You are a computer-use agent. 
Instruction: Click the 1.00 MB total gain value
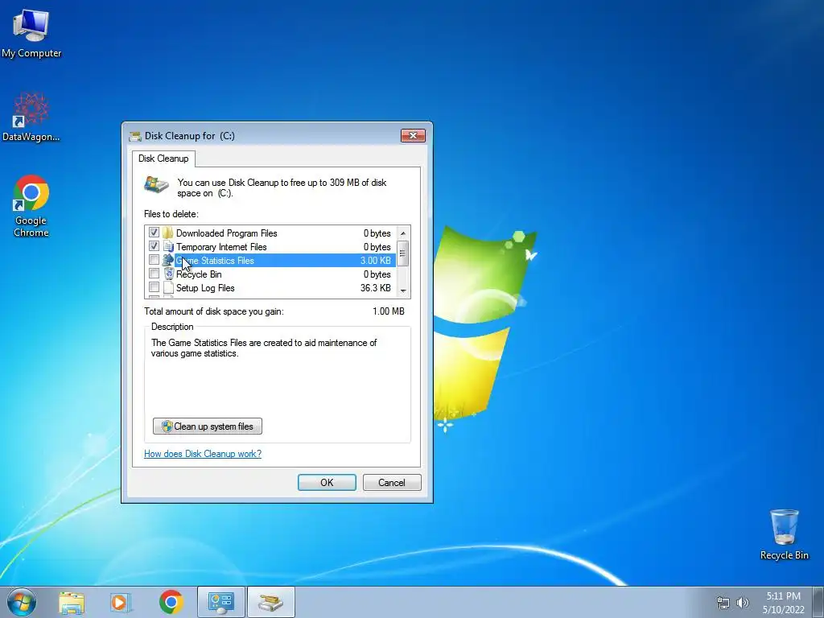point(389,311)
